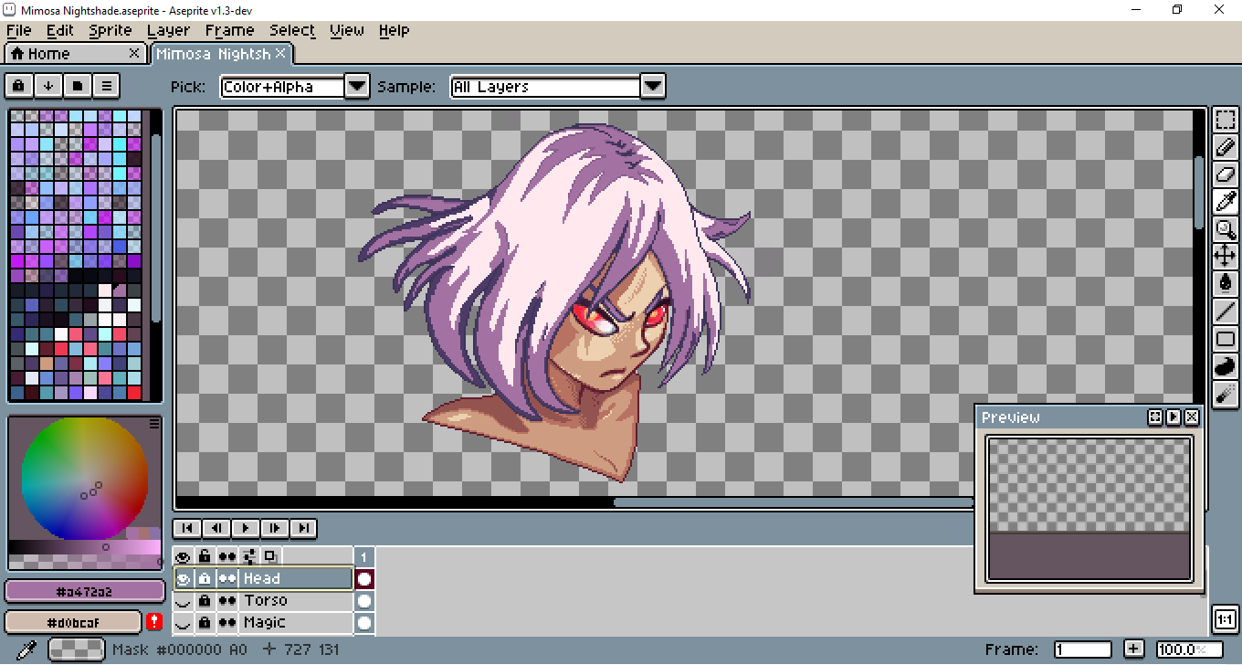1242x665 pixels.
Task: Open the Frame menu
Action: 229,30
